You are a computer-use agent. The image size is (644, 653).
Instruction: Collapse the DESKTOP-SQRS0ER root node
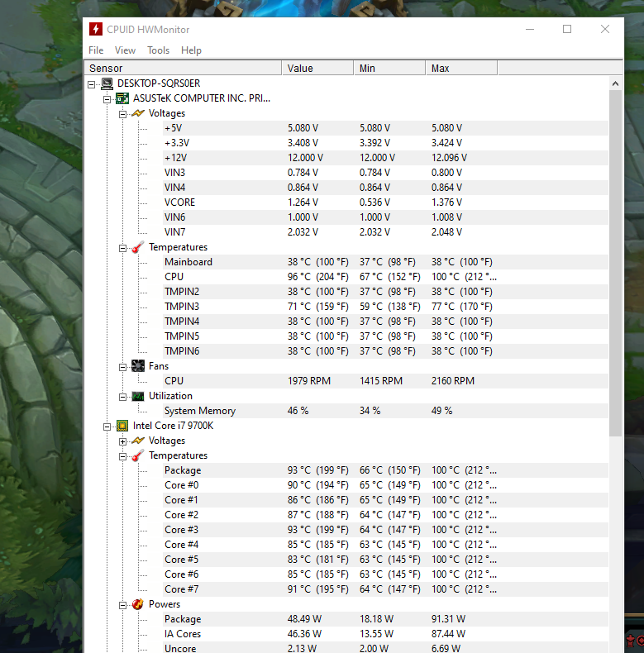click(x=91, y=84)
